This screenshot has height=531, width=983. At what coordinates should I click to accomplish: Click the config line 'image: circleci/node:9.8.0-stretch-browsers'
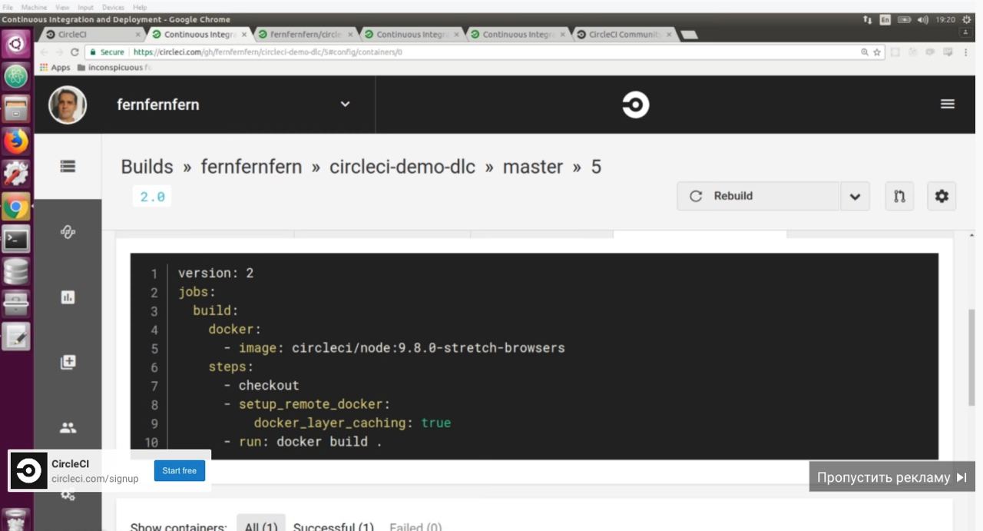point(402,348)
